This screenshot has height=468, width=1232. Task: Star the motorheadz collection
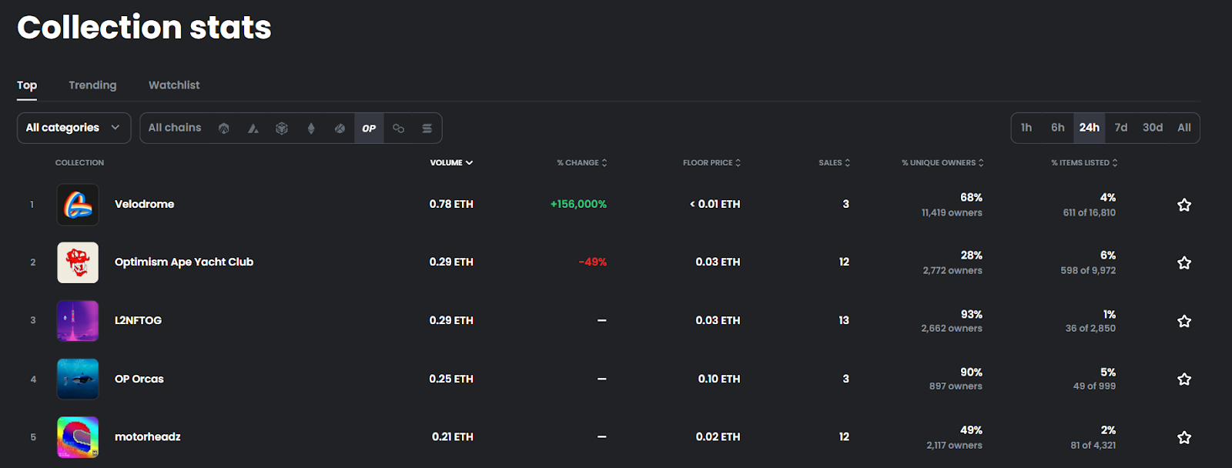[x=1184, y=437]
